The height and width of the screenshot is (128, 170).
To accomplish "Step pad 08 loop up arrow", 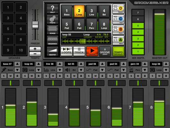I will (102, 64).
